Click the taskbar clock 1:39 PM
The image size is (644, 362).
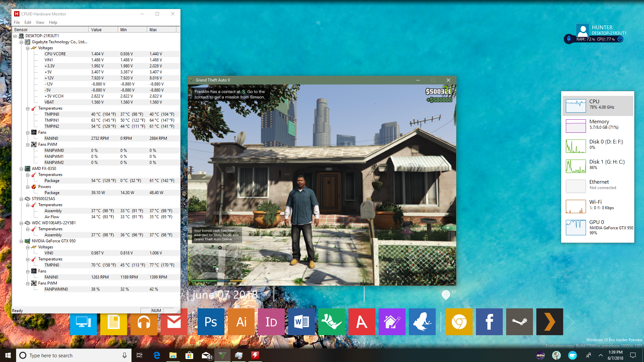[x=615, y=355]
